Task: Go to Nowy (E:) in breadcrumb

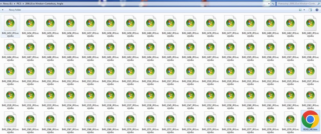Action: [x=8, y=4]
